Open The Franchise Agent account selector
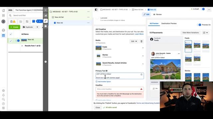 pos(28,10)
